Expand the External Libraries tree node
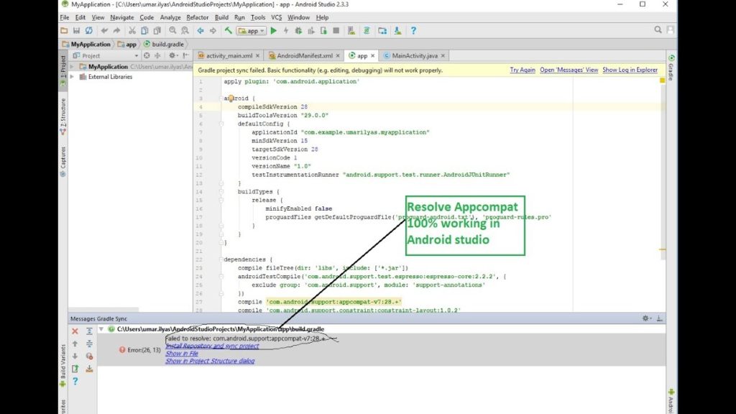736x414 pixels. [72, 76]
